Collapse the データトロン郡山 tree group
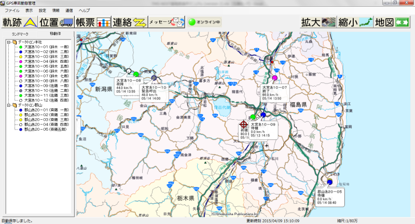 coord(9,105)
